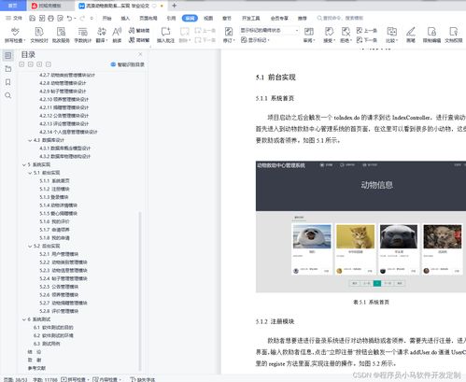Screen dimensions: 466x382
Task: Click the smart TOC recognition link
Action: click(128, 64)
